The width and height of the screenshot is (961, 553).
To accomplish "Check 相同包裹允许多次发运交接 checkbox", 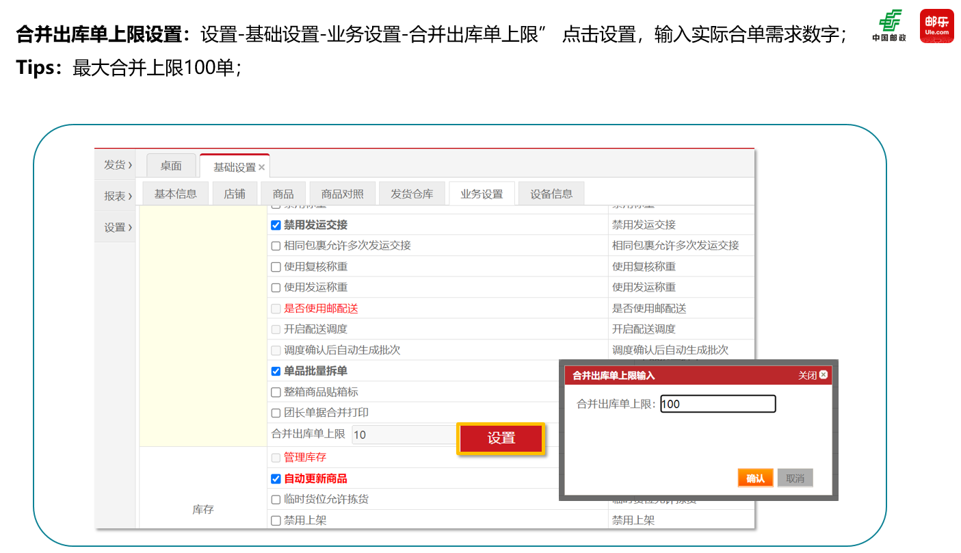I will click(276, 246).
